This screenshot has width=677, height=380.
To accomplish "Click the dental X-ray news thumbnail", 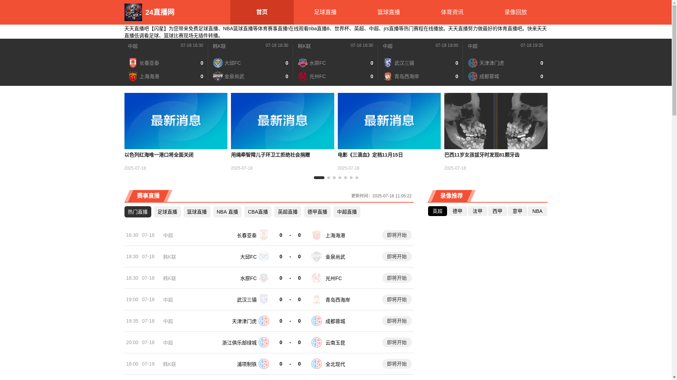I will (x=496, y=121).
